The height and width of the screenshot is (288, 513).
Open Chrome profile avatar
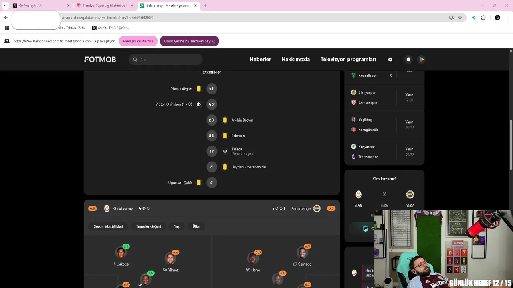pos(497,18)
